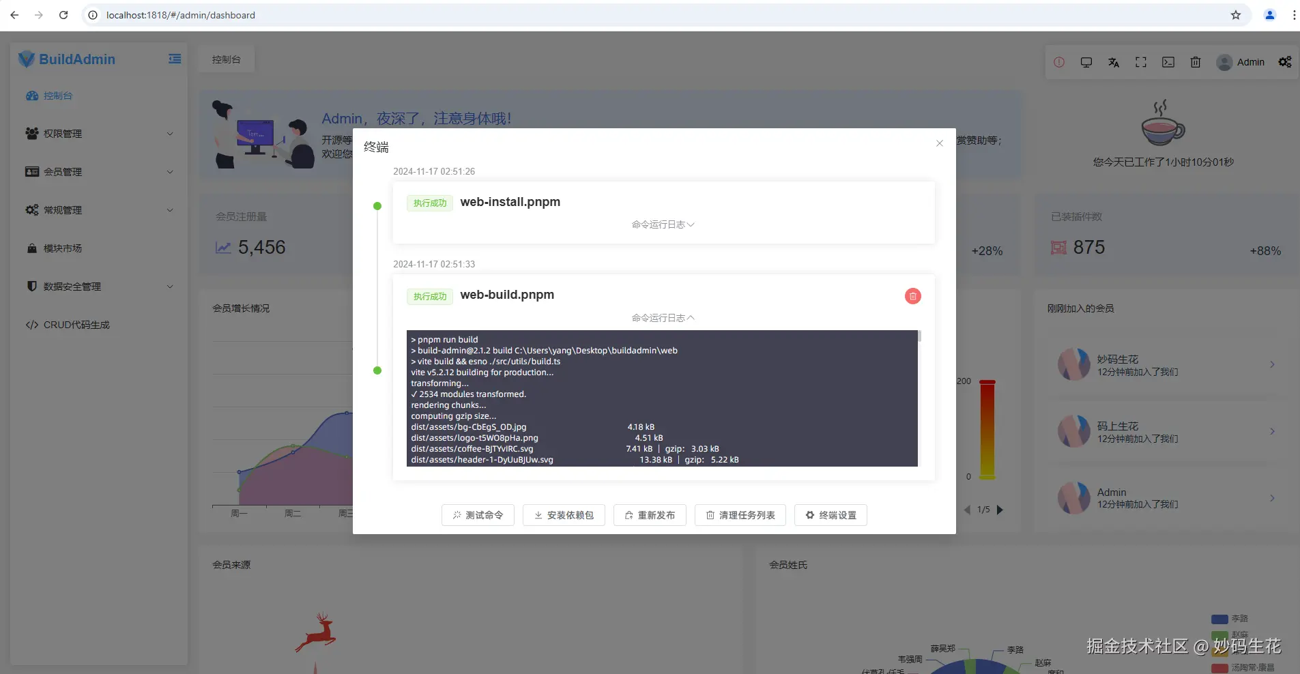The image size is (1300, 674).
Task: Open the Admin new member row
Action: click(1166, 498)
